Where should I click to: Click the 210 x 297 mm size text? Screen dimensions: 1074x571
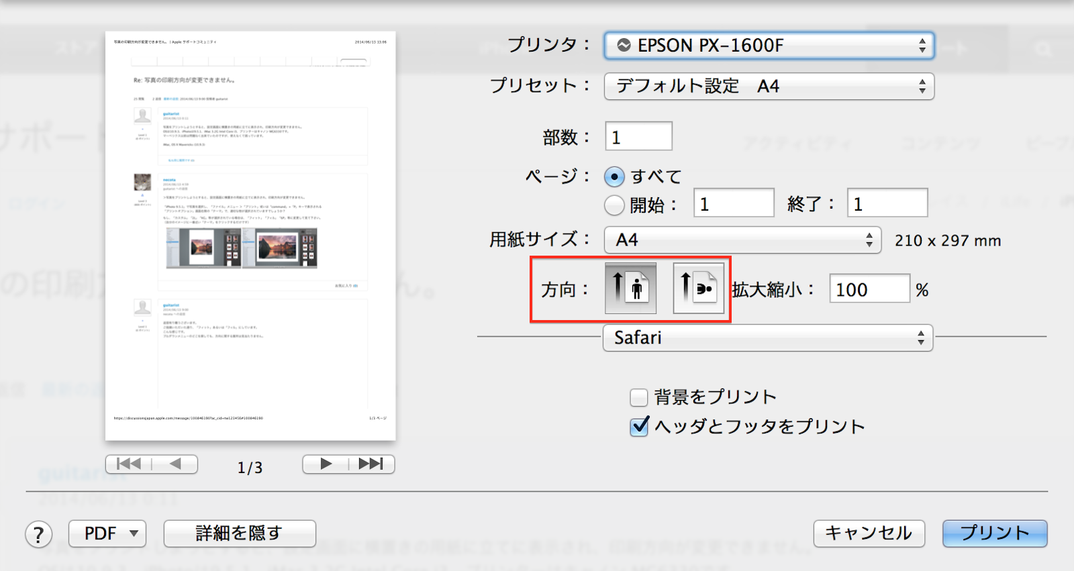[x=948, y=240]
